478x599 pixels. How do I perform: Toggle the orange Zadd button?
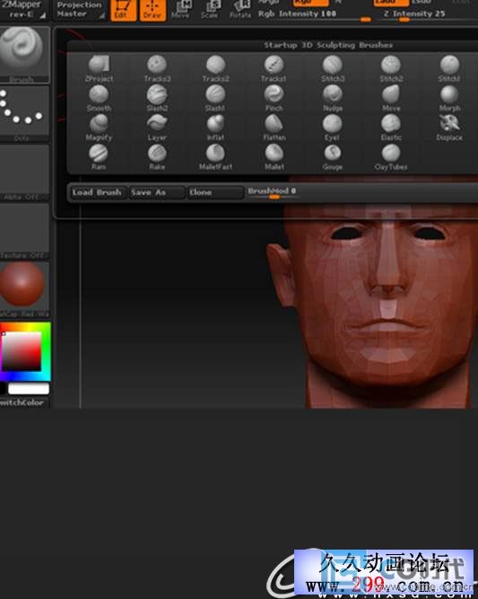(x=391, y=3)
